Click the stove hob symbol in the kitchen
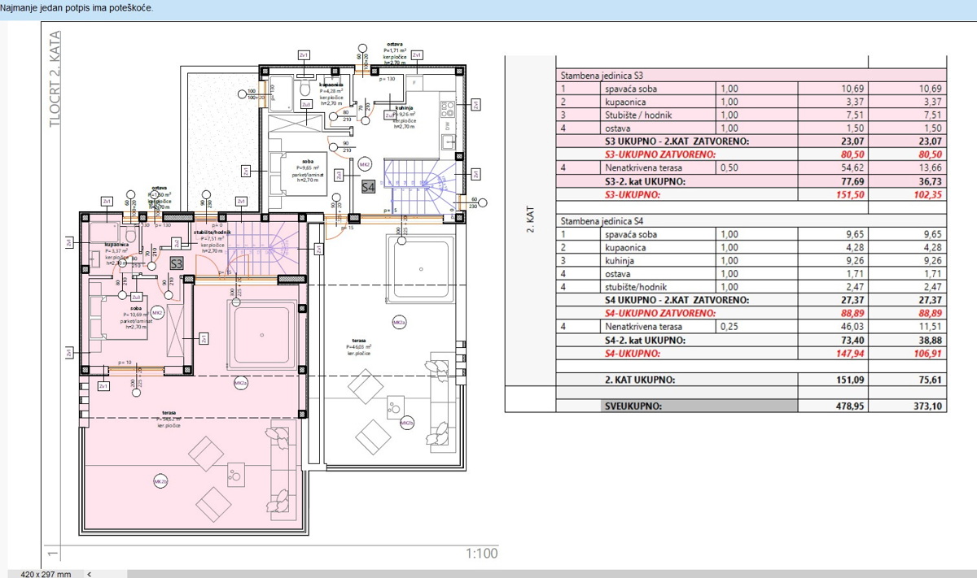Image resolution: width=977 pixels, height=578 pixels. (x=449, y=108)
